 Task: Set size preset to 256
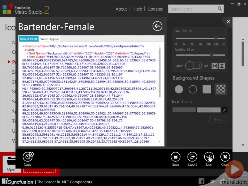pos(216,44)
